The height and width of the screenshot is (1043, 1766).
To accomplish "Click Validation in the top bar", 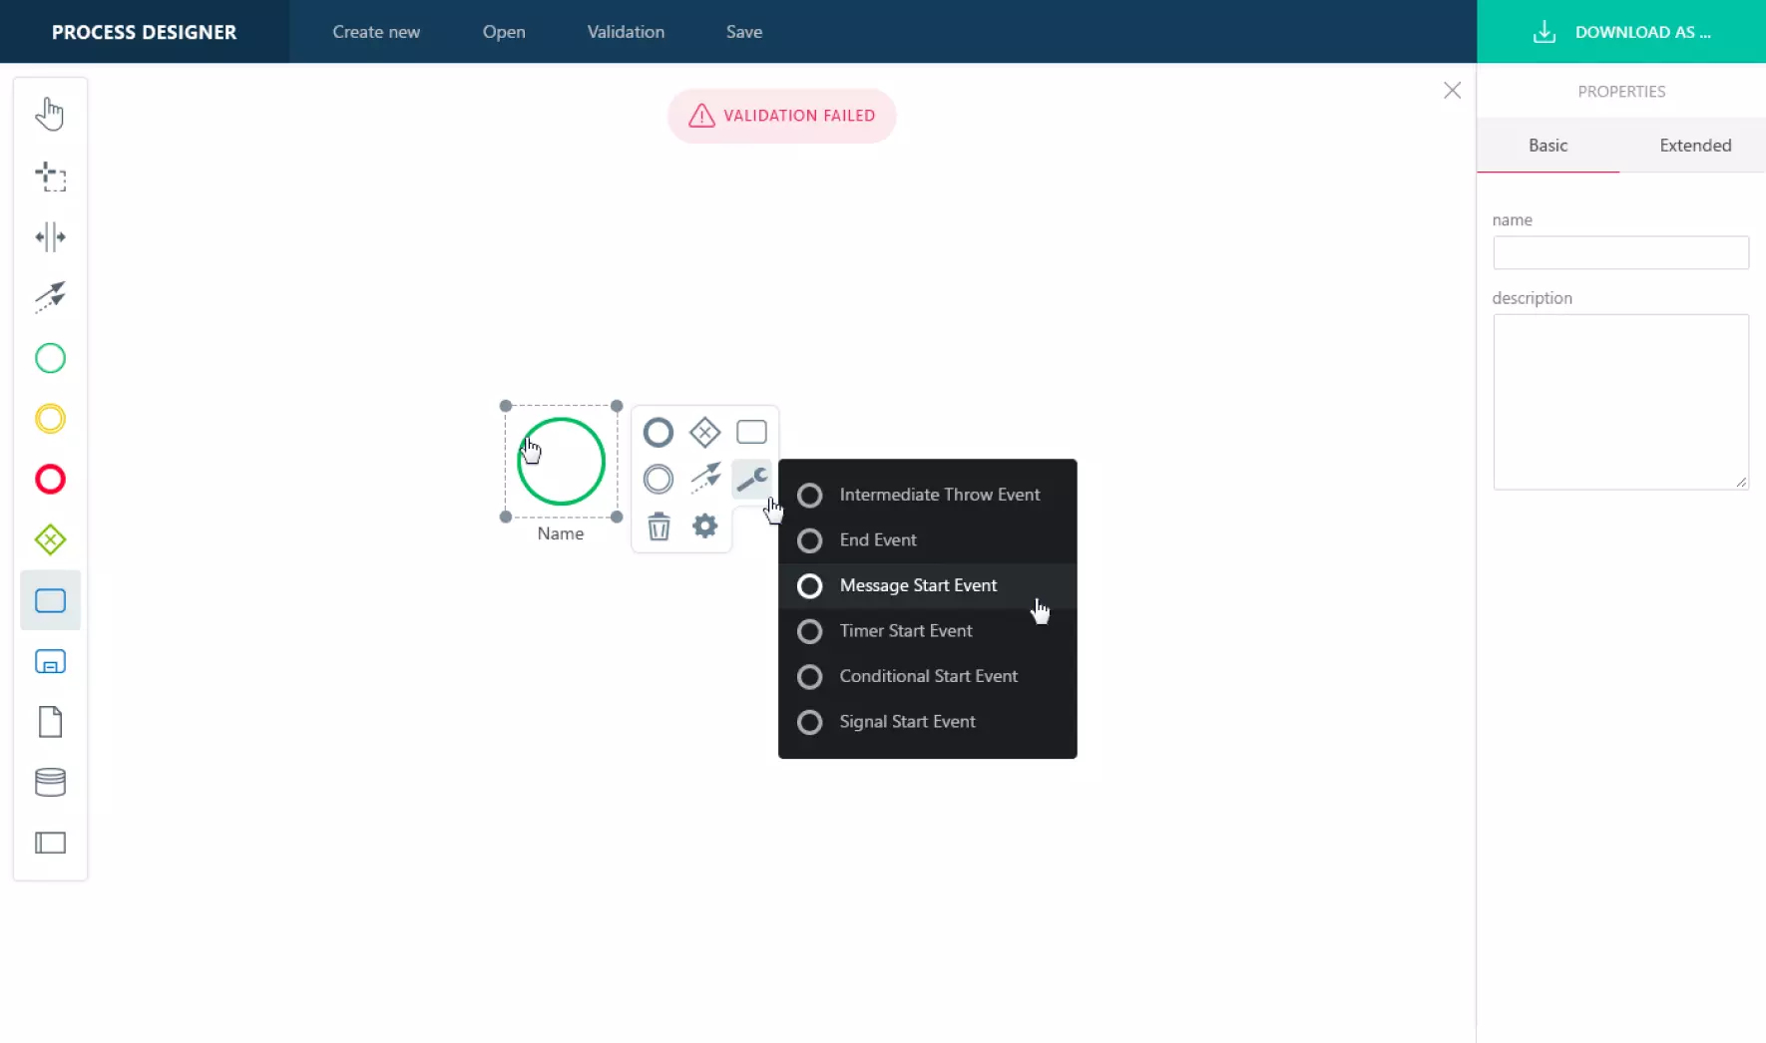I will coord(626,32).
